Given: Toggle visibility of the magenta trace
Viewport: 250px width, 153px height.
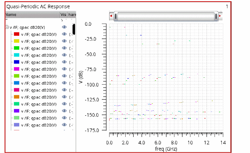Looking at the screenshot, I should pyautogui.click(x=64, y=69).
